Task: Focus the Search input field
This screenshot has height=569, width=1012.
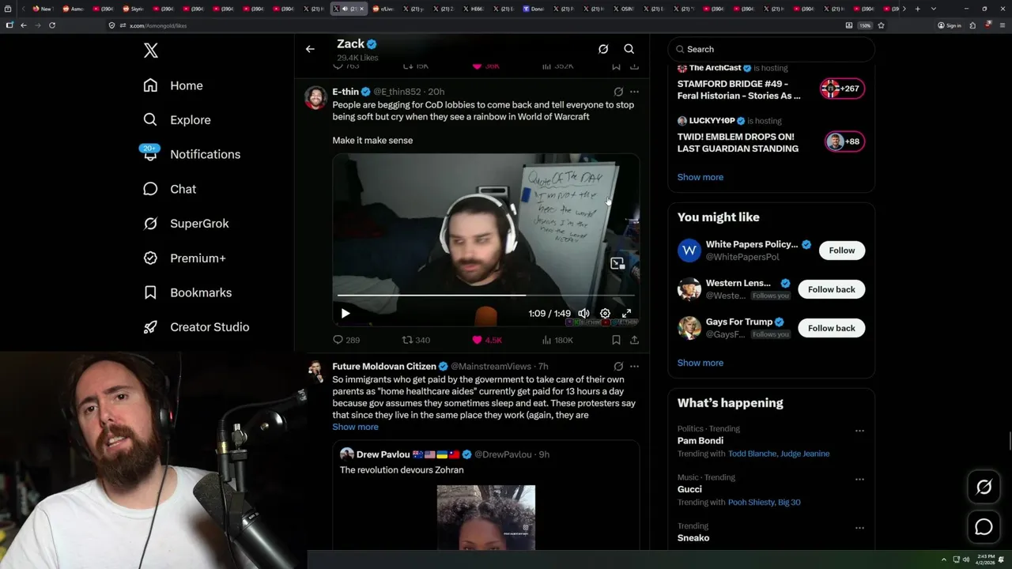Action: coord(771,49)
